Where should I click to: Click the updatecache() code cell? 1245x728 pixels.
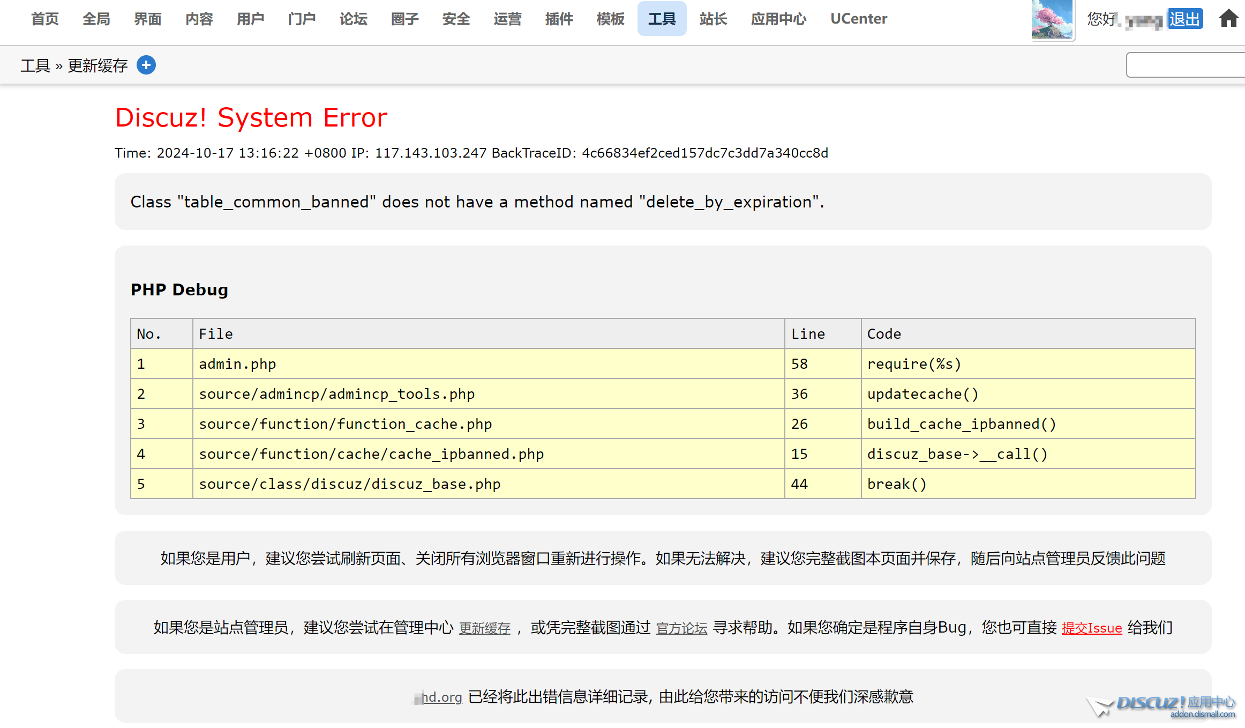click(1028, 394)
